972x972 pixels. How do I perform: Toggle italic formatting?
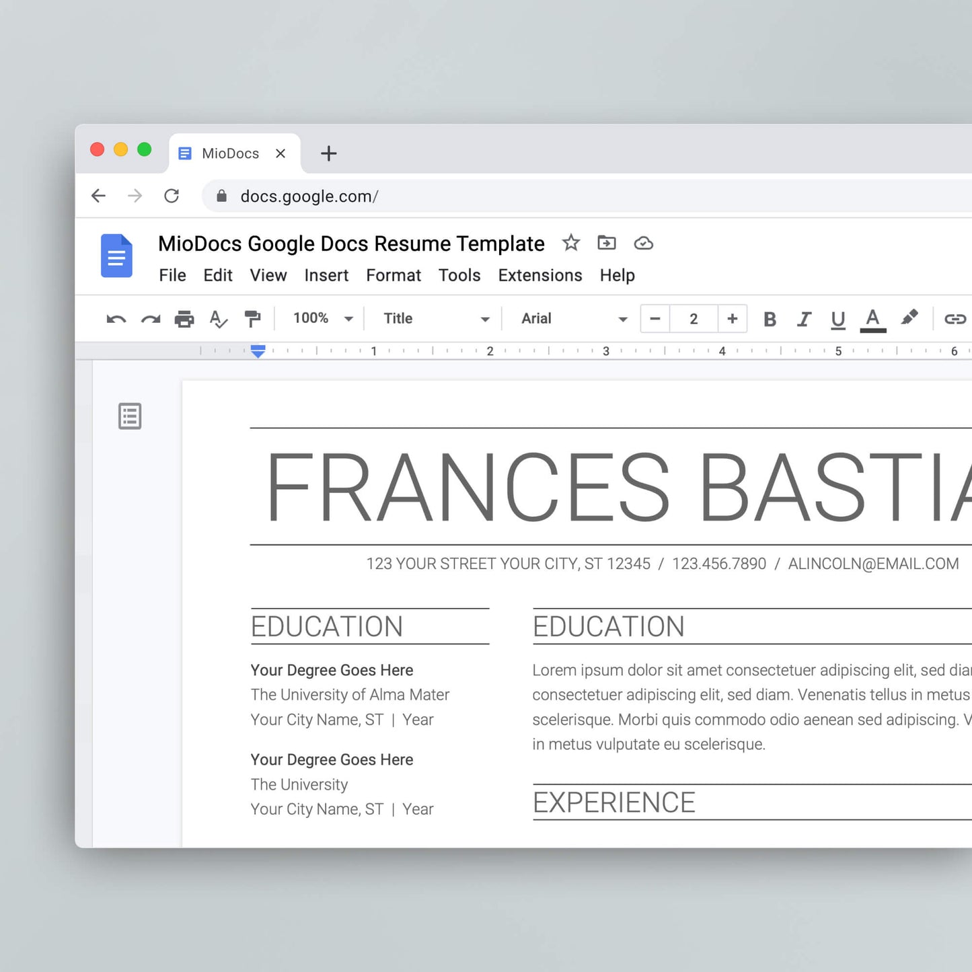click(804, 319)
